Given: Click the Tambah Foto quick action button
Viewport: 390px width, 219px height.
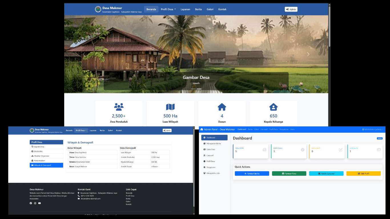Looking at the screenshot, I should (289, 173).
